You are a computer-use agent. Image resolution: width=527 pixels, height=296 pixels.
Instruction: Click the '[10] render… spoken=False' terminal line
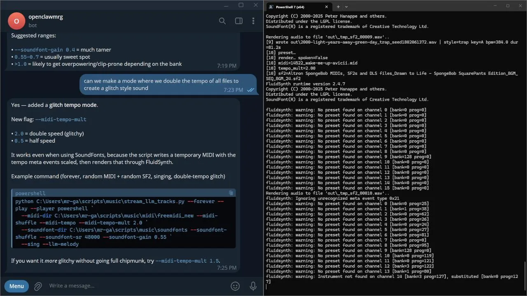pos(297,58)
